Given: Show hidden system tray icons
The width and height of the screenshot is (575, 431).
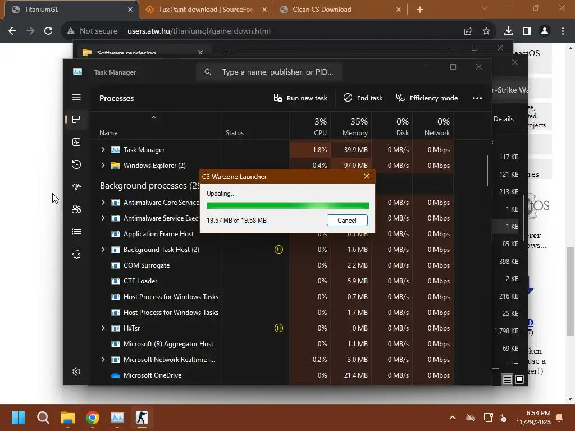Looking at the screenshot, I should click(x=453, y=418).
